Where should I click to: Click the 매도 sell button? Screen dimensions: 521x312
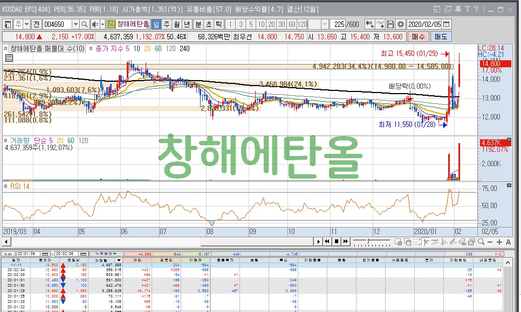(x=441, y=37)
